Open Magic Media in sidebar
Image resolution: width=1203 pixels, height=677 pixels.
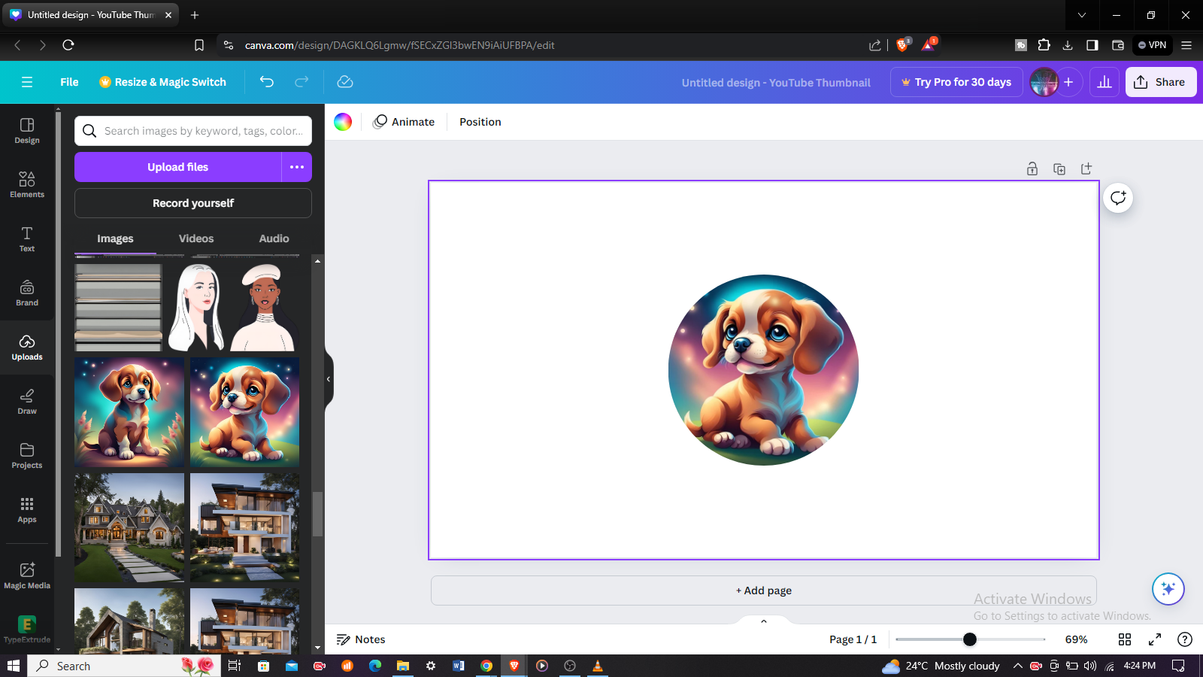[27, 575]
